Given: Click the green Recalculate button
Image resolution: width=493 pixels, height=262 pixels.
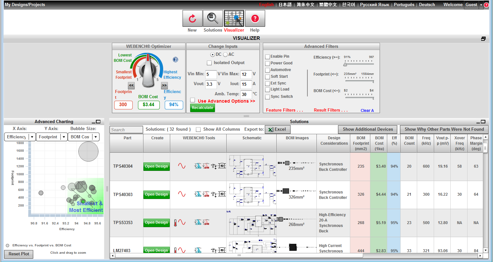Looking at the screenshot, I should pyautogui.click(x=202, y=108).
